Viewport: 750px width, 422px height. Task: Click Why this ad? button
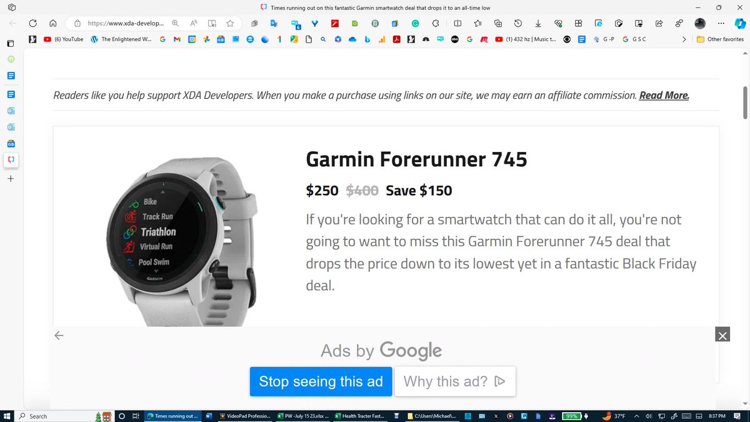point(455,381)
